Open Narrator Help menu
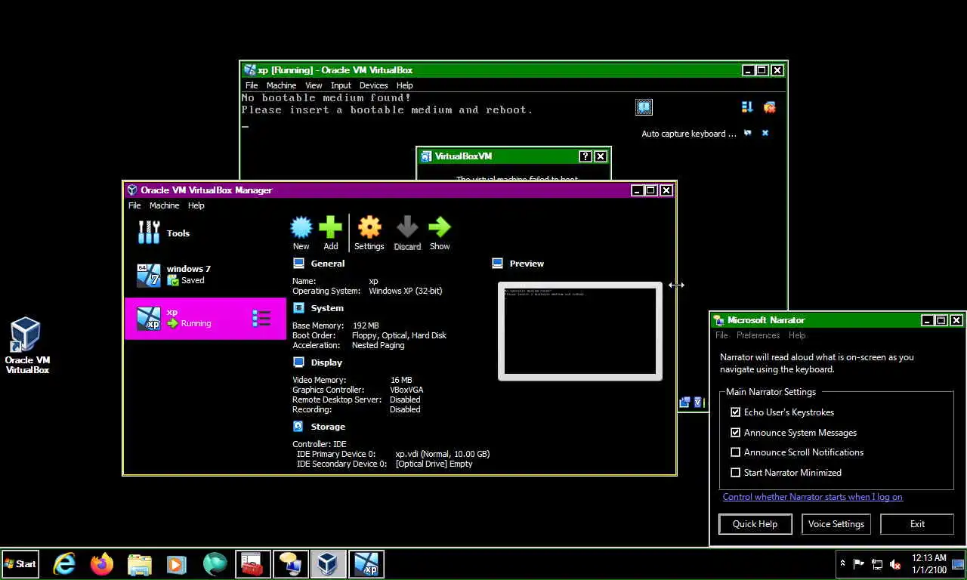Image resolution: width=967 pixels, height=580 pixels. point(797,335)
